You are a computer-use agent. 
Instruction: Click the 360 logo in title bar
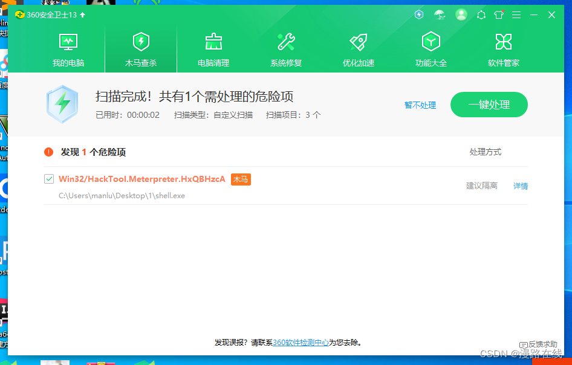pyautogui.click(x=20, y=15)
